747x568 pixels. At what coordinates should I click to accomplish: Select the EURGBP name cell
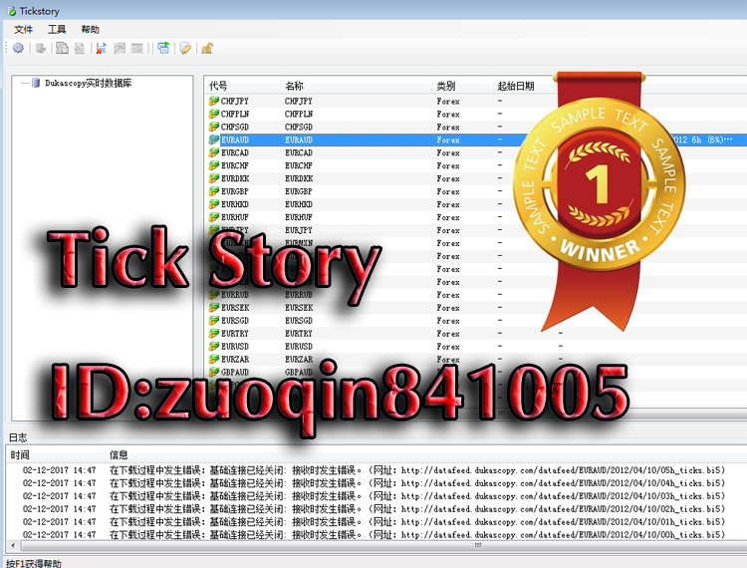pos(299,191)
